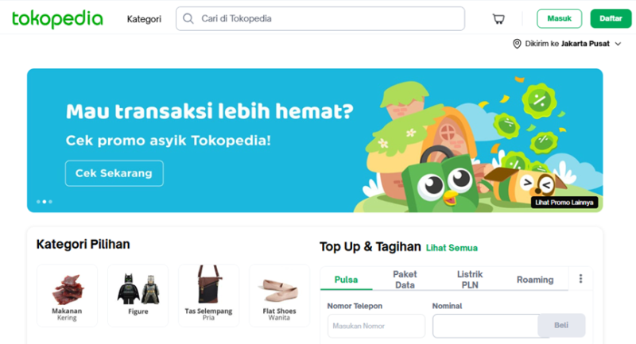Open the Nominal dropdown field

click(x=486, y=326)
